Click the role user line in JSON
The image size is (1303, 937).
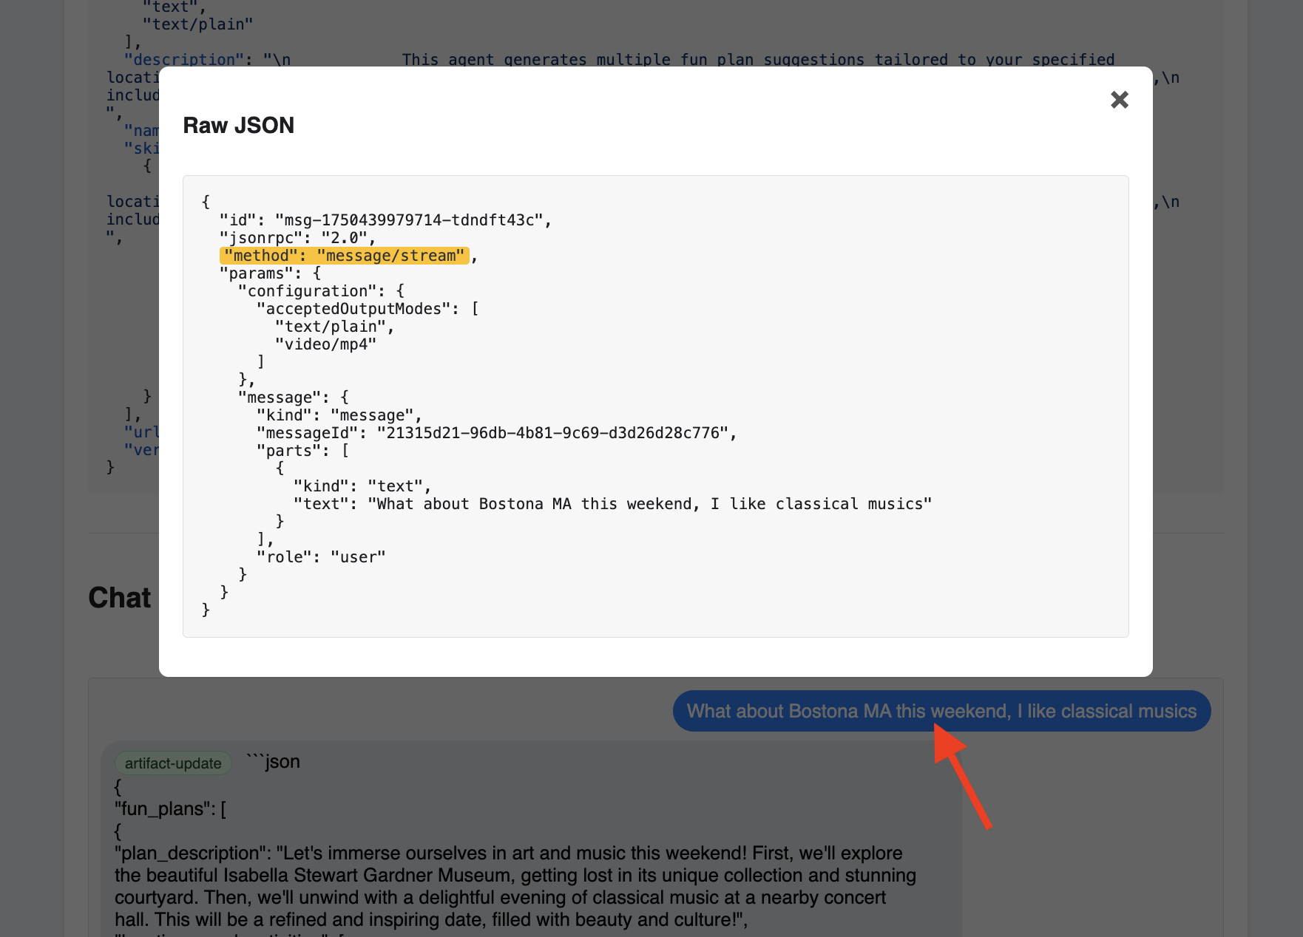pyautogui.click(x=321, y=557)
